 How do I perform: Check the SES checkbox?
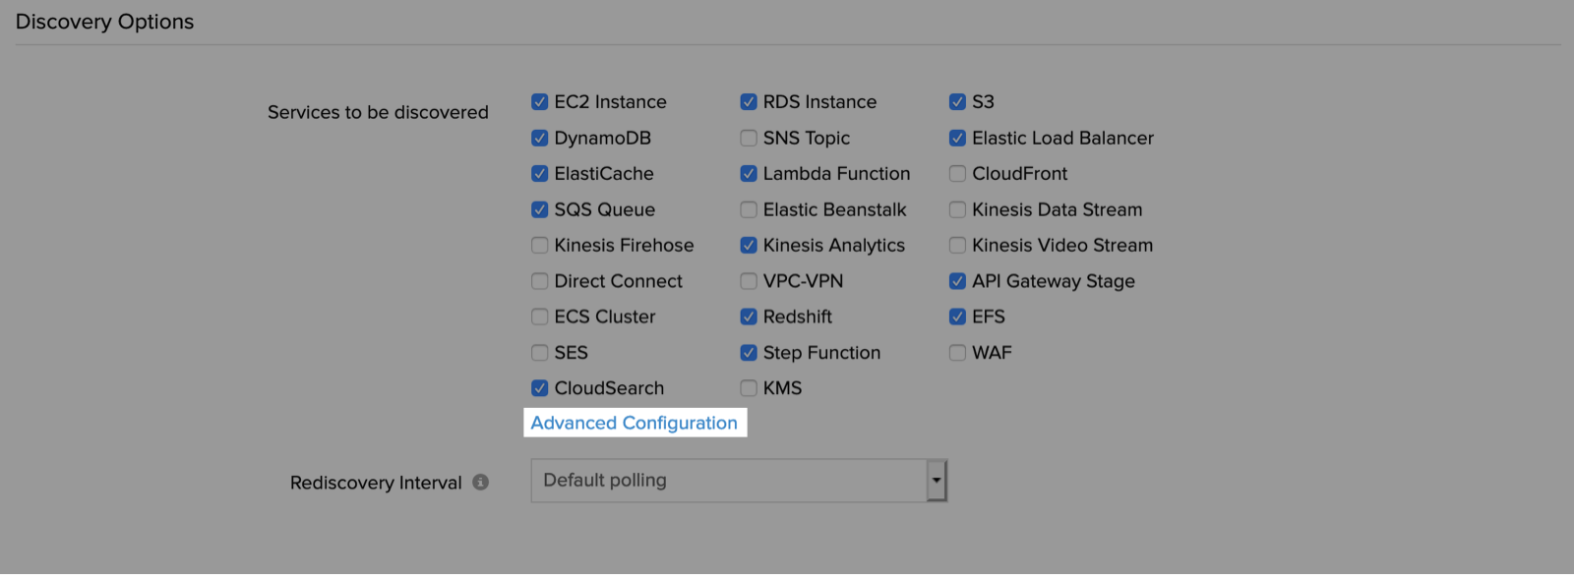pos(539,353)
